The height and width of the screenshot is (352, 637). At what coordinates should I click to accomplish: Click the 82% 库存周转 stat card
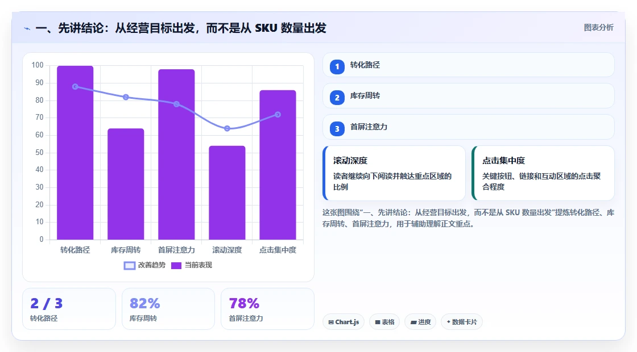click(x=168, y=309)
